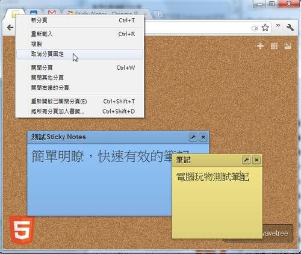
Task: Select 重新開啟已關閉分頁(E) entry
Action: [x=79, y=101]
